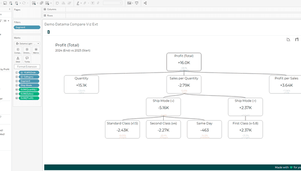Click the Tooltip card in Marks

pos(27,59)
